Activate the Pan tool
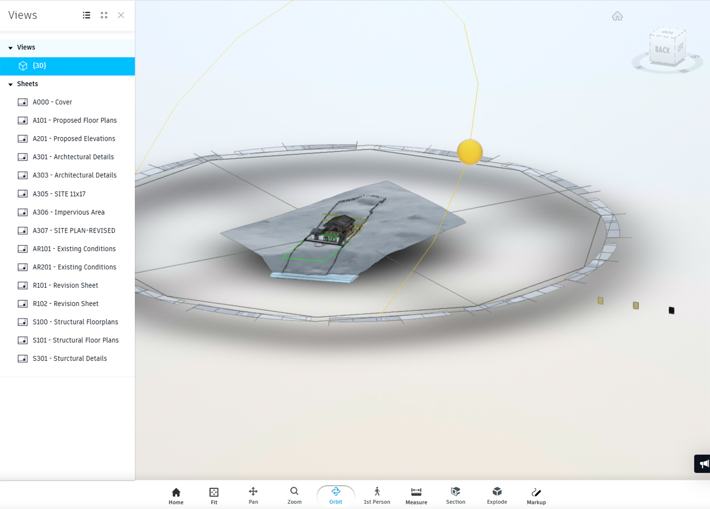 [253, 495]
